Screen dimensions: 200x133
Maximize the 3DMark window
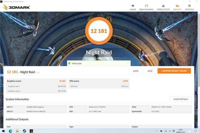190,2
